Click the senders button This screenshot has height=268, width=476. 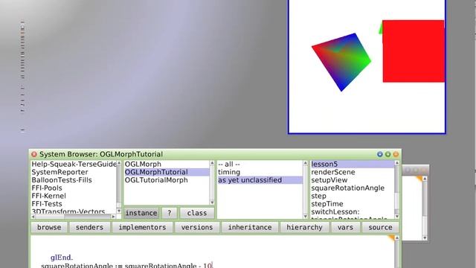[89, 227]
